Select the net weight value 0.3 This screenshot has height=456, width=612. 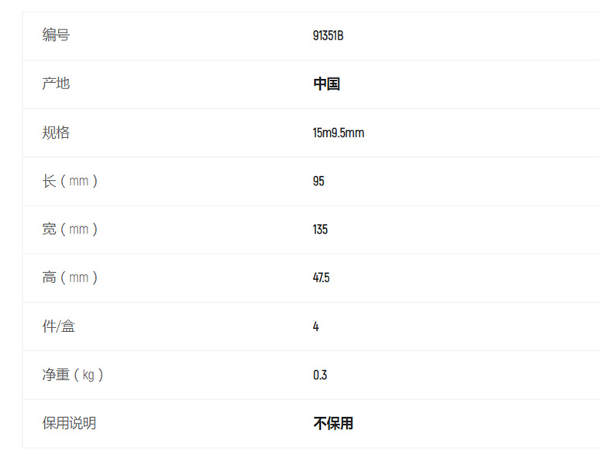click(x=320, y=375)
